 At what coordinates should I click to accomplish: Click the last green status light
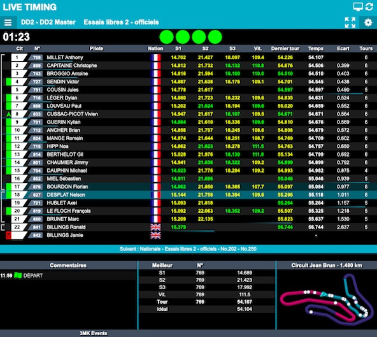click(215, 37)
